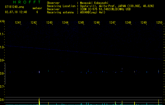The image size is (165, 105).
Task: Click the meteor count value 6
Action: click(x=37, y=12)
